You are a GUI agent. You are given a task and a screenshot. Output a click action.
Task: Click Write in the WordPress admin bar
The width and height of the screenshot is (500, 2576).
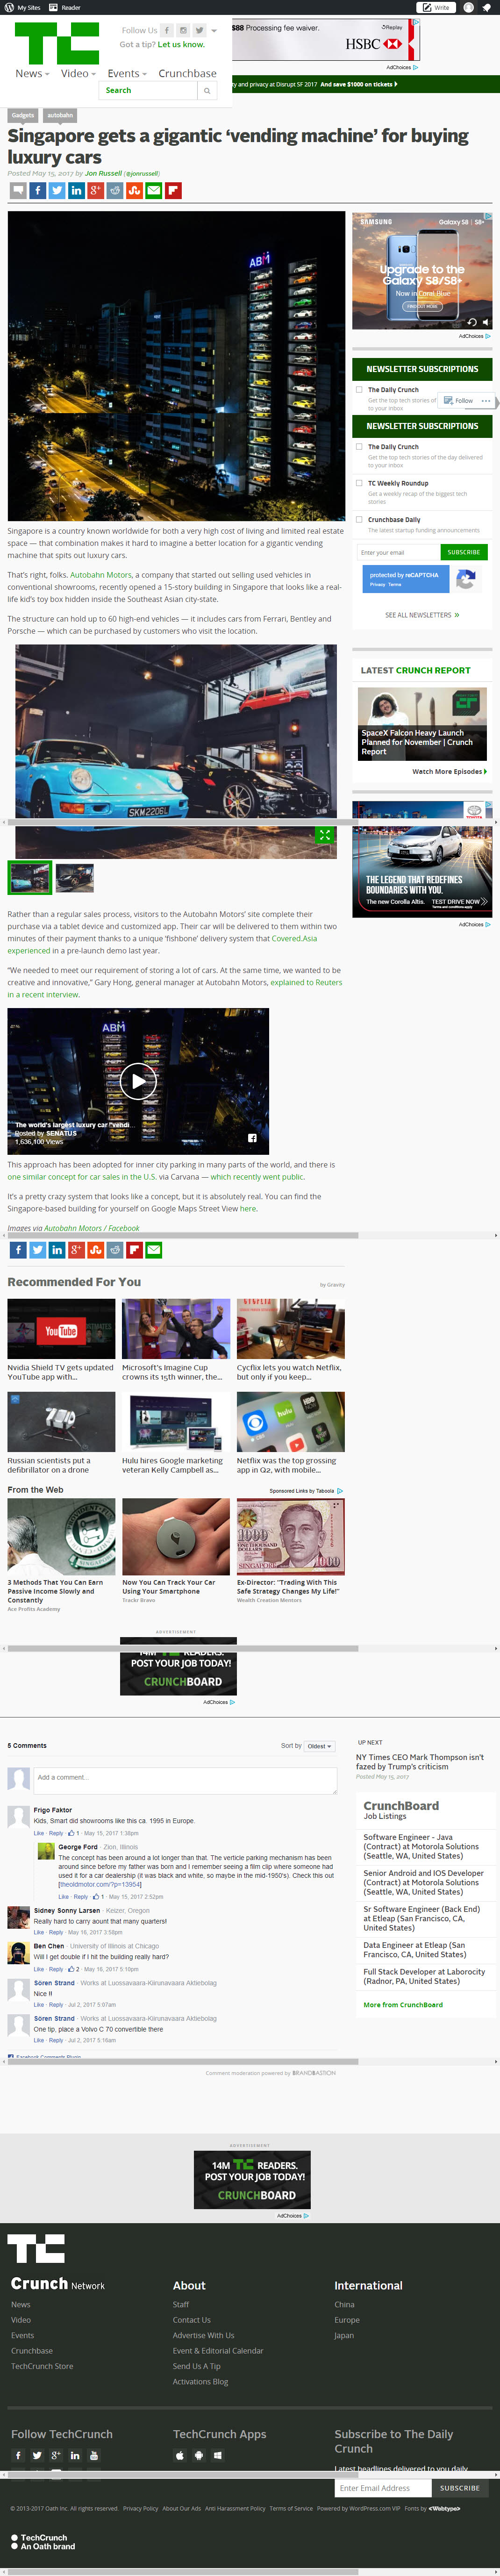coord(436,7)
